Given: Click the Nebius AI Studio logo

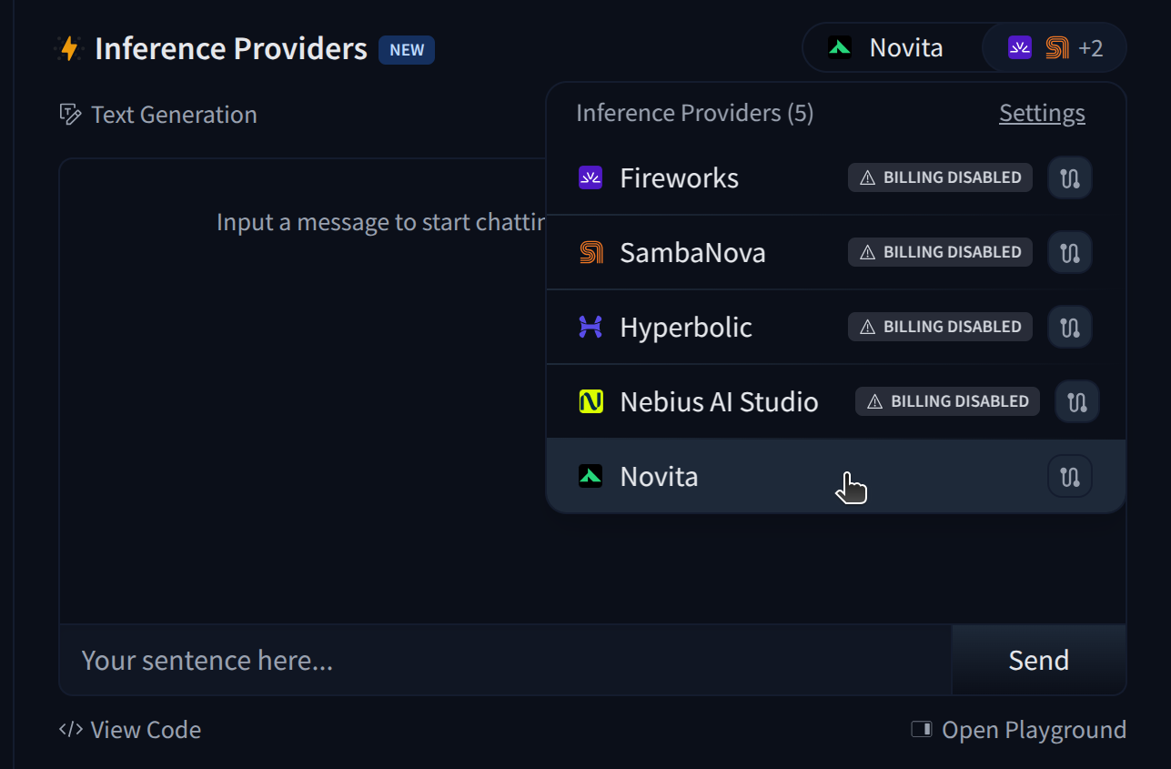Looking at the screenshot, I should [x=590, y=401].
